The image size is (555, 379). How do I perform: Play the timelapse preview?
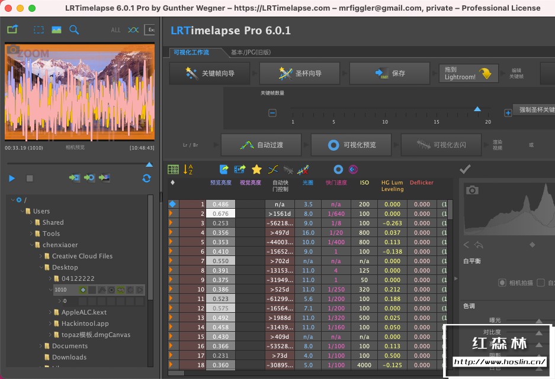tap(12, 179)
